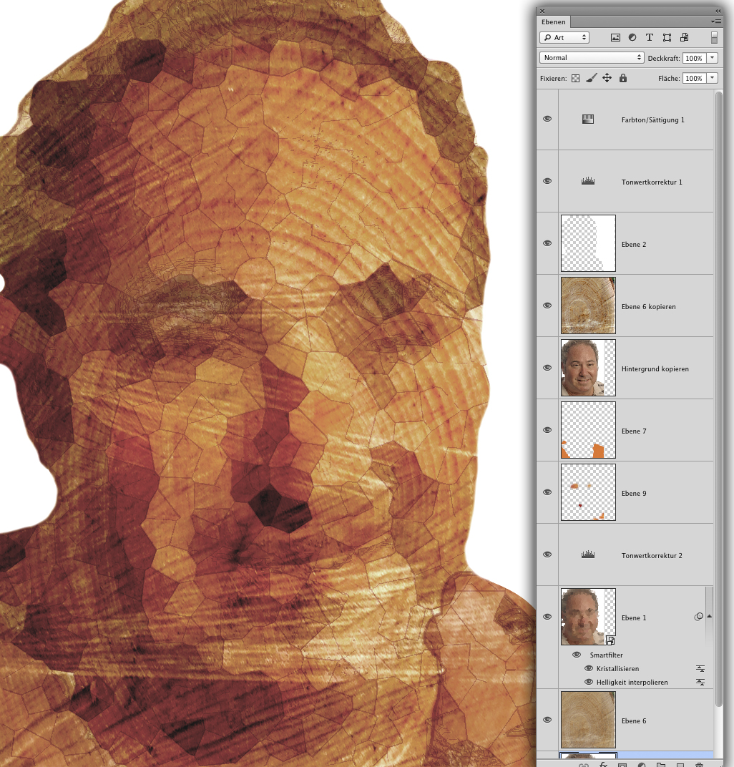Click the Fläche 100% value field
This screenshot has width=734, height=767.
695,78
